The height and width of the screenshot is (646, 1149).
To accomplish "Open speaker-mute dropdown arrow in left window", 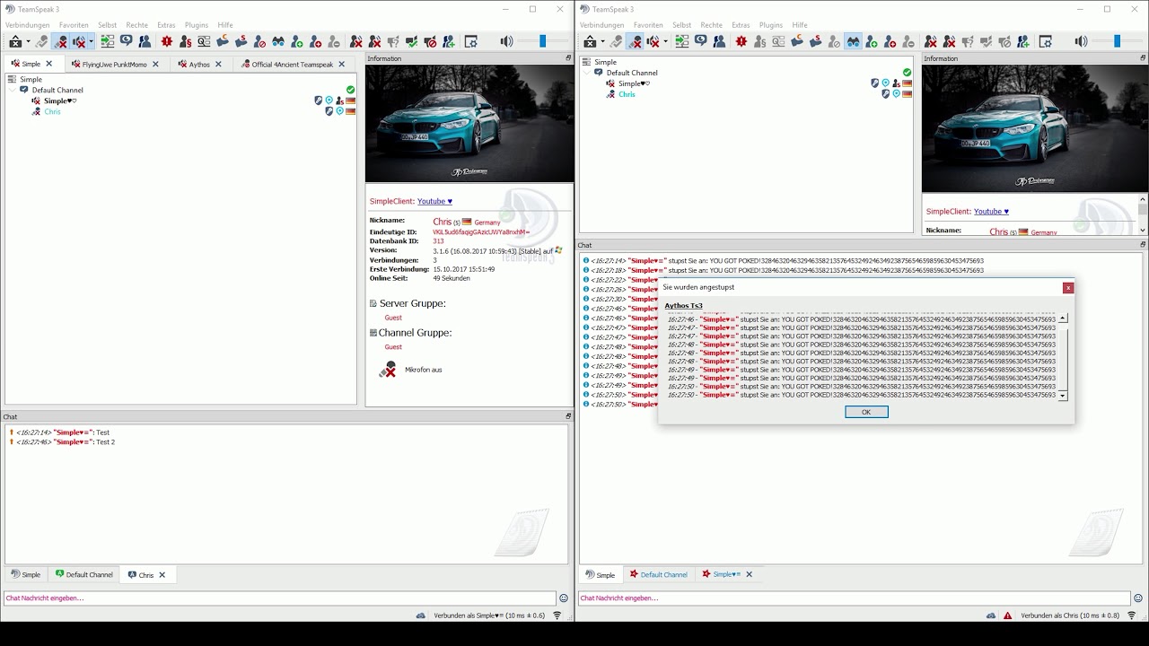I will tap(91, 41).
